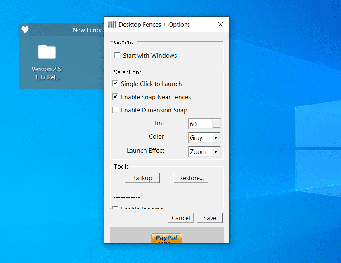
Task: Click the Launch Effect label
Action: 145,151
